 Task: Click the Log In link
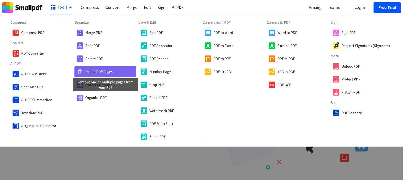tap(359, 8)
